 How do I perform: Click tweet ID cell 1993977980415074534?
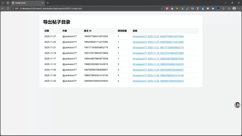point(96,36)
